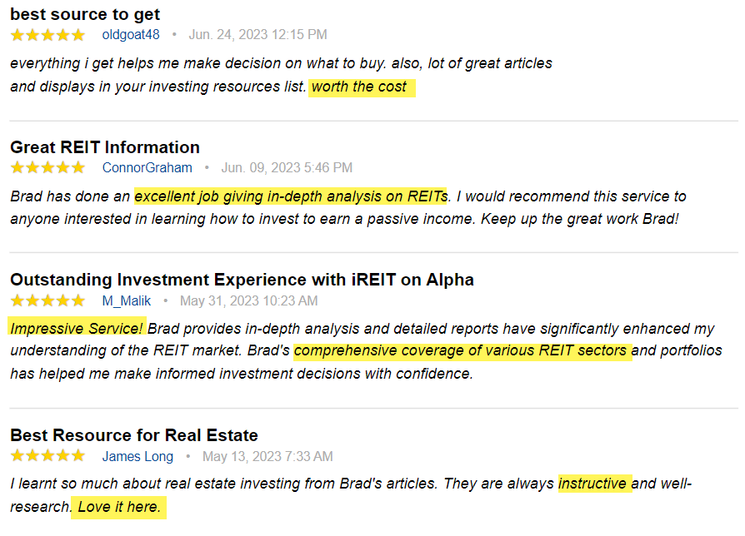
Task: Go to James Long's profile link
Action: click(x=137, y=456)
